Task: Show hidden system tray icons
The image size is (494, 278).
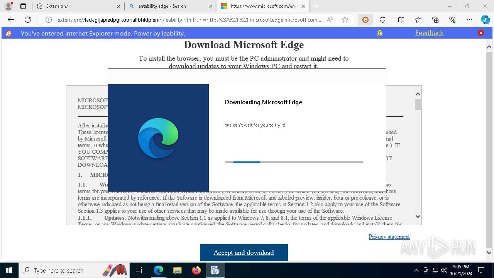Action: coord(416,270)
